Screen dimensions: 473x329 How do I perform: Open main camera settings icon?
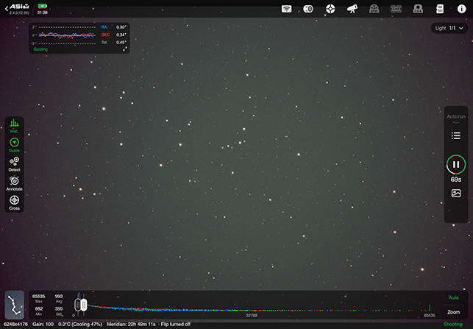click(309, 9)
